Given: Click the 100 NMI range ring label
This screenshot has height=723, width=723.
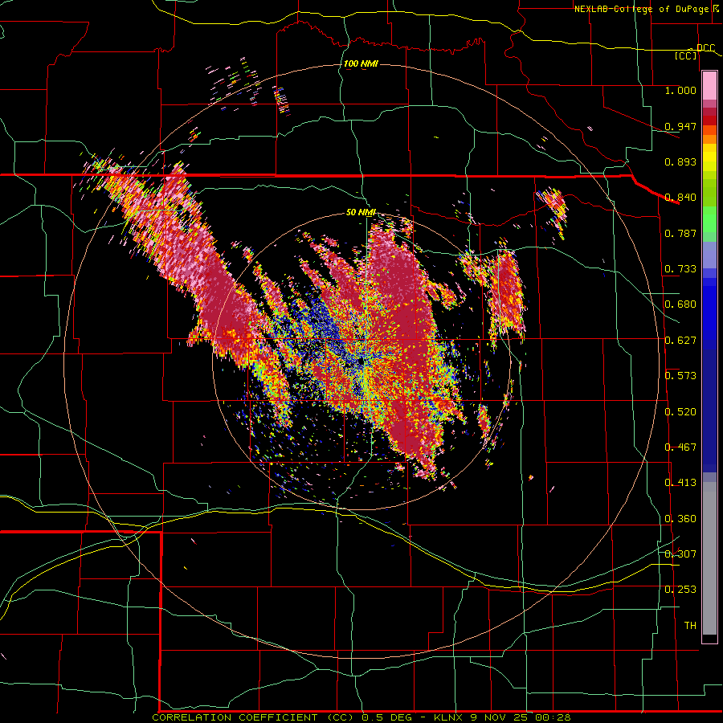Looking at the screenshot, I should pyautogui.click(x=361, y=63).
